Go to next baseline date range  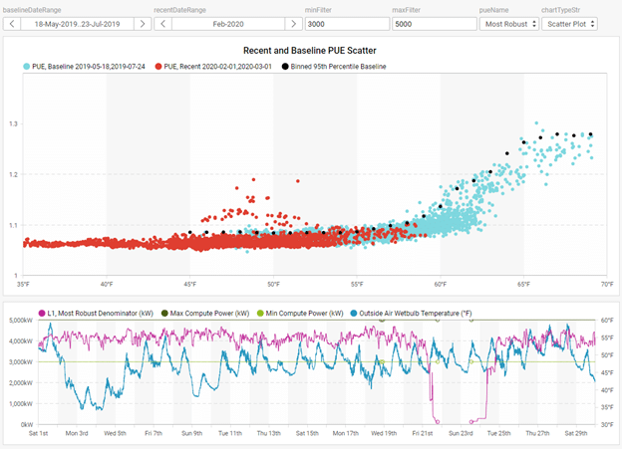pyautogui.click(x=143, y=24)
